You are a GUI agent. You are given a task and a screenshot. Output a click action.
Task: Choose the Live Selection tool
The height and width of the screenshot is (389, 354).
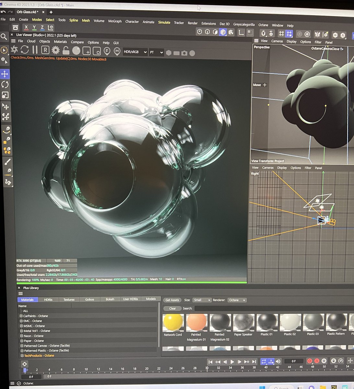pyautogui.click(x=4, y=50)
